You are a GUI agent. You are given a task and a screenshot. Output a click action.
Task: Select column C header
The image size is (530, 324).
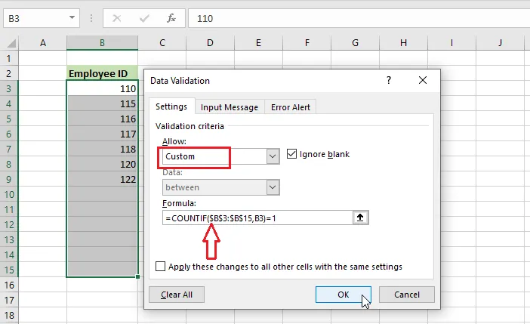click(162, 43)
